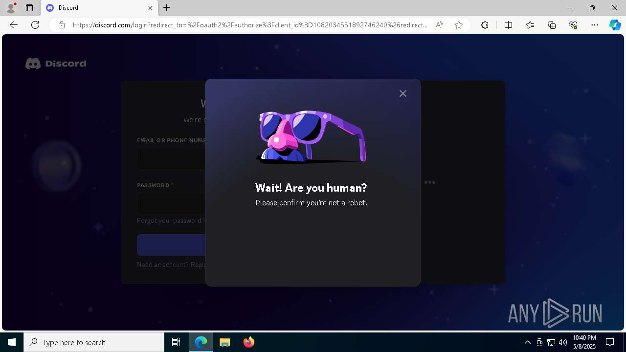
Task: Launch Firefox from taskbar
Action: (249, 342)
